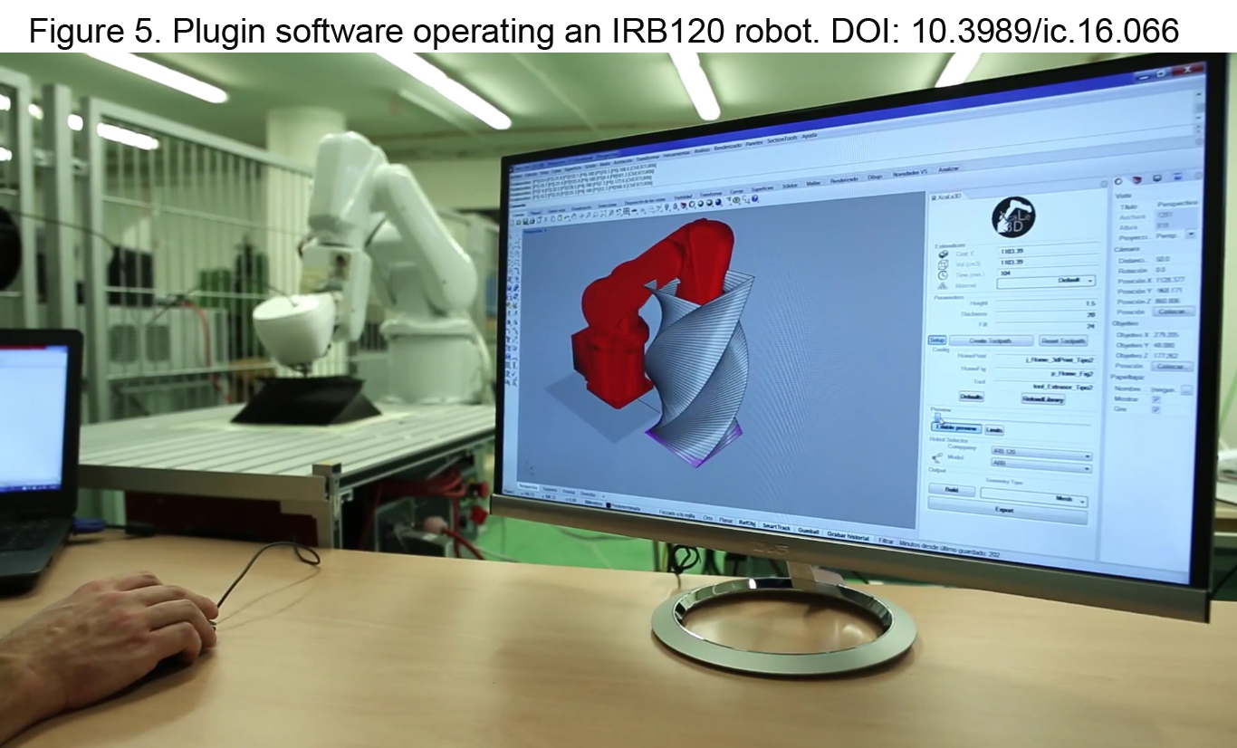Click the Setup button
The image size is (1237, 748).
[x=937, y=340]
